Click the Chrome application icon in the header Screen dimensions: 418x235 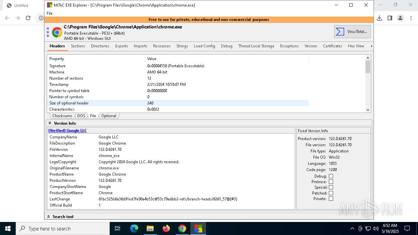coord(57,32)
